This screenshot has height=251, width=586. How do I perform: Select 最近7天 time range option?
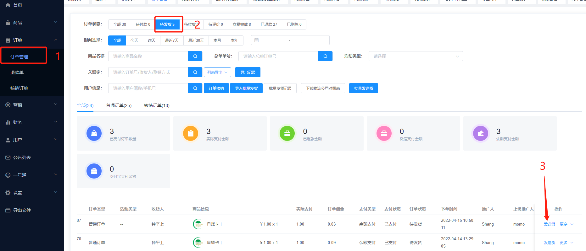click(172, 40)
